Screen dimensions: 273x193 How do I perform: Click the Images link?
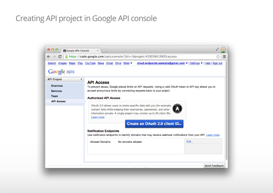coord(62,63)
